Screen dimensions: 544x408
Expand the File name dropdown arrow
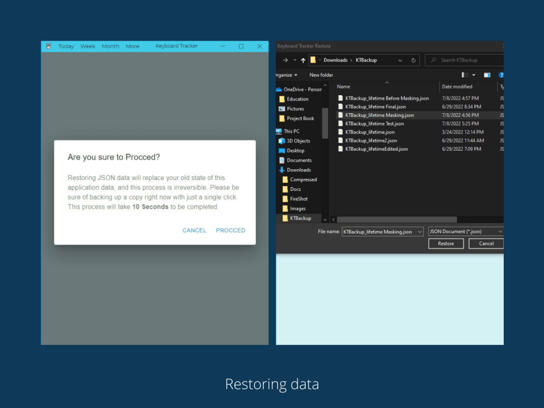point(420,232)
